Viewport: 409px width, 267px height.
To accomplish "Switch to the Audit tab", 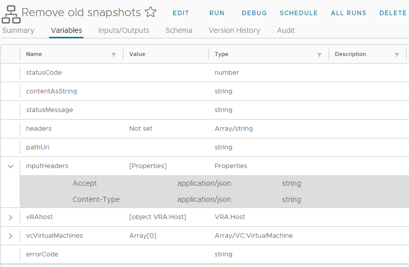I will pyautogui.click(x=286, y=30).
